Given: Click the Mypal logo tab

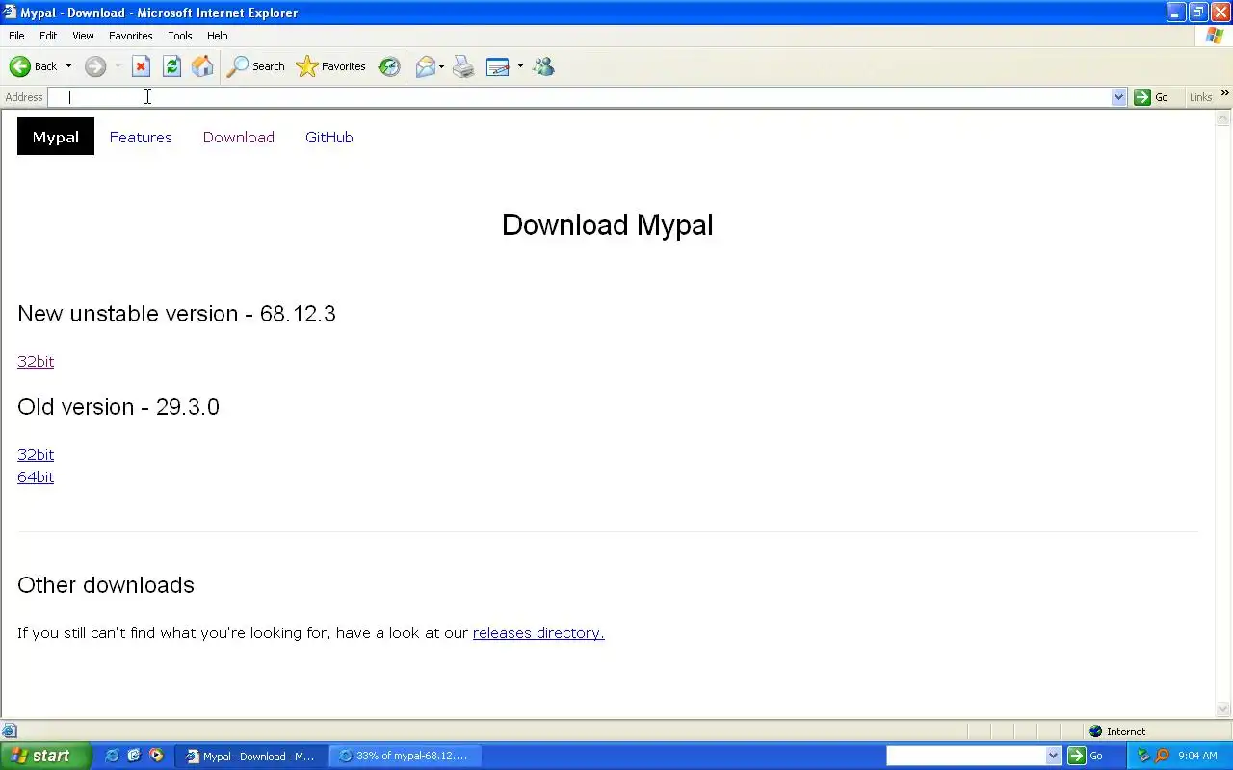Looking at the screenshot, I should 56,137.
